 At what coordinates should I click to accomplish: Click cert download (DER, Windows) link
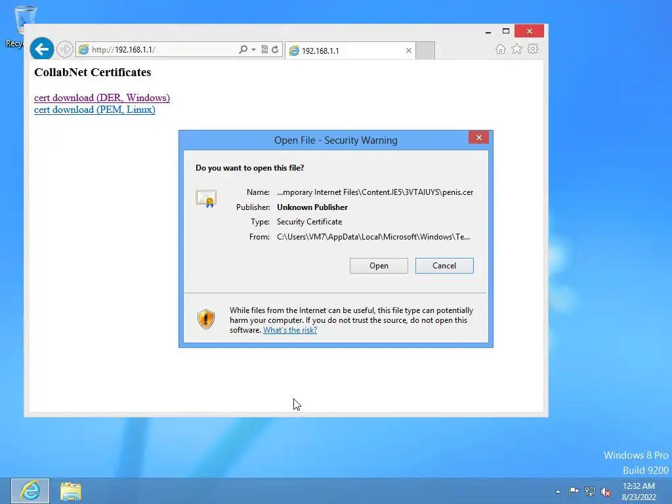pos(102,98)
